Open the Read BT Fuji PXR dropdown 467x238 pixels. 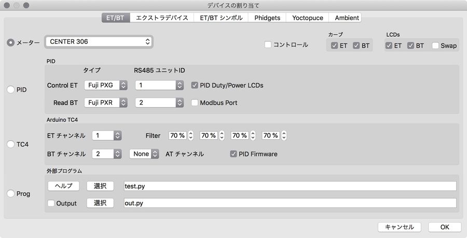click(106, 102)
